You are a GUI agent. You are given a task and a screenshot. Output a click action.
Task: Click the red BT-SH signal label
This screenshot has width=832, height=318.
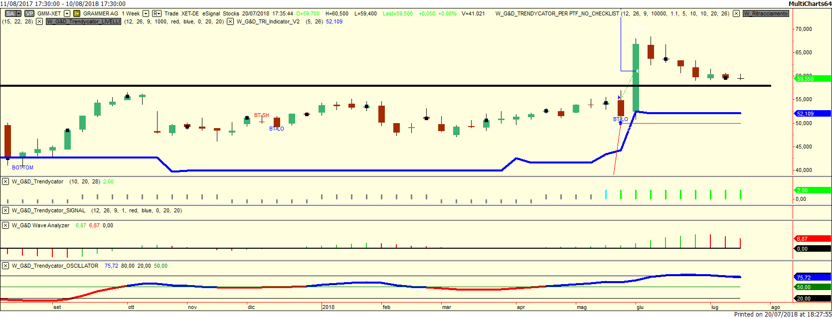[x=261, y=115]
